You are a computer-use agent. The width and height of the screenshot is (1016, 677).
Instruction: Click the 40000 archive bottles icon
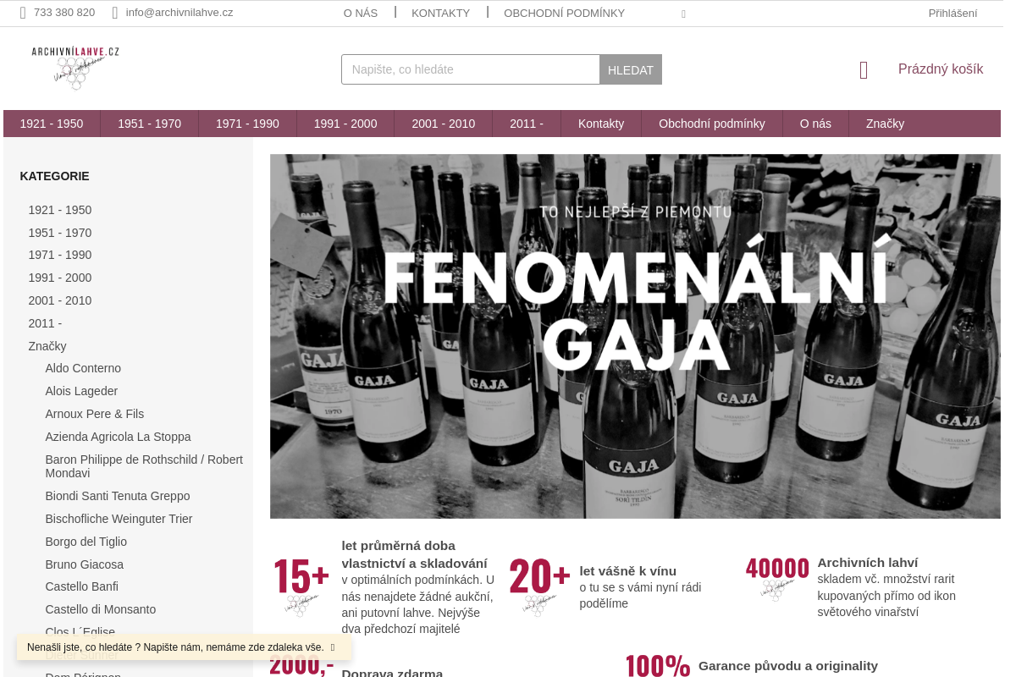coord(777,579)
